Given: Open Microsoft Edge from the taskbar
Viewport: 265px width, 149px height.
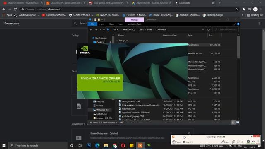Looking at the screenshot, I should pos(97,145).
